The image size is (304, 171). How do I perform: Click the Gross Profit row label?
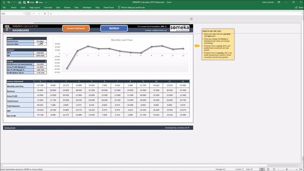pyautogui.click(x=20, y=95)
